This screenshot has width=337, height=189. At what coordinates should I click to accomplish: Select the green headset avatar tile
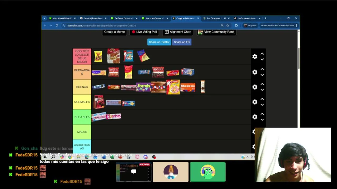(208, 172)
